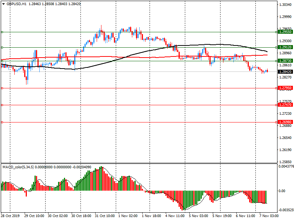The image size is (294, 220).
Task: Click left handle of 1.29550 green line
Action: tap(2, 32)
